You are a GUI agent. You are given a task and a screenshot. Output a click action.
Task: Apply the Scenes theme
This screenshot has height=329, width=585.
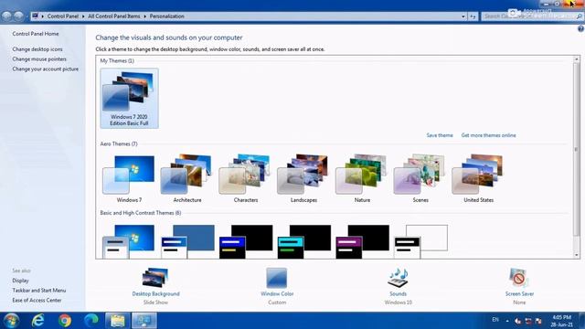[420, 179]
